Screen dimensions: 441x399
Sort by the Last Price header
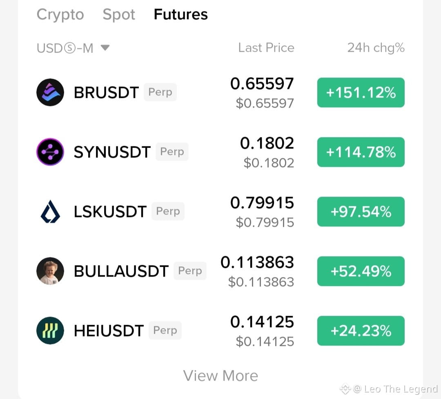266,47
